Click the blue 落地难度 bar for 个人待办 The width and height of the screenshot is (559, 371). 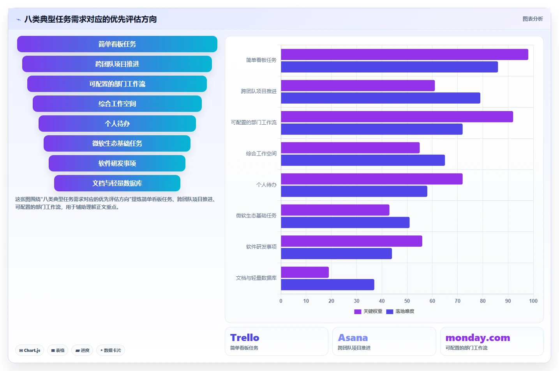[354, 191]
